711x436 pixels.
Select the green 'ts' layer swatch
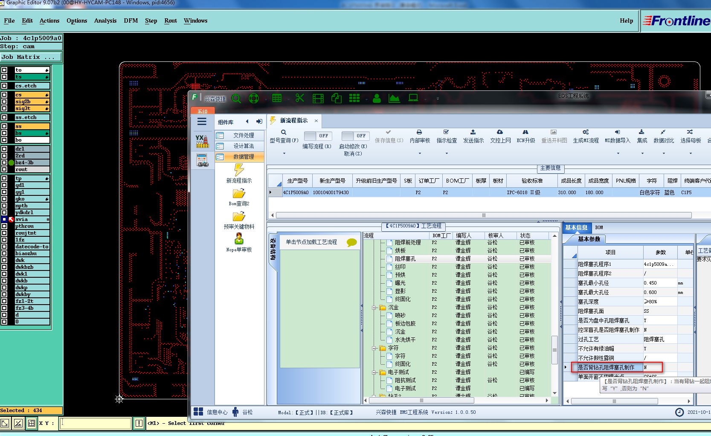[x=32, y=77]
